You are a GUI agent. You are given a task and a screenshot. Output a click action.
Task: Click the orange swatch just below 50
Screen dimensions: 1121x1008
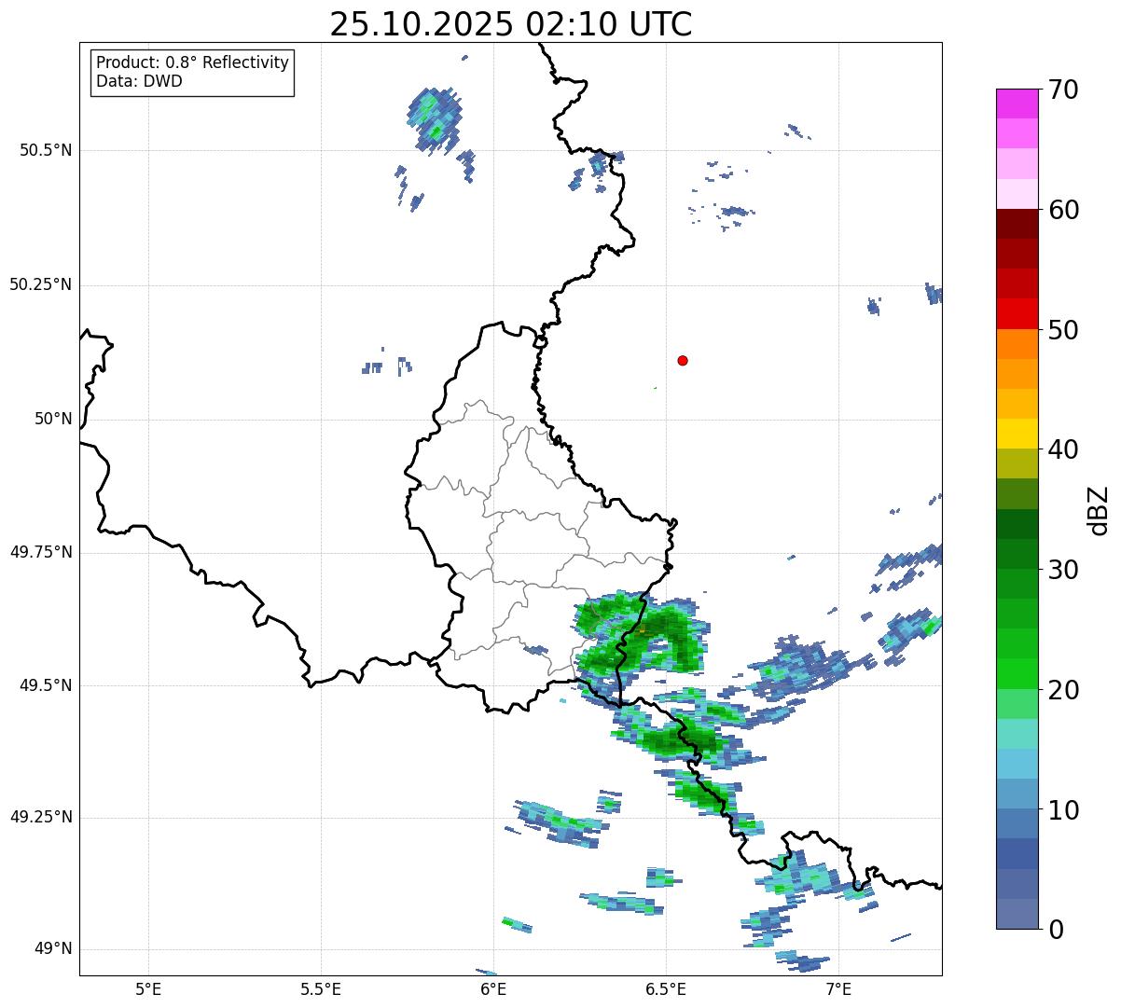pyautogui.click(x=1017, y=343)
